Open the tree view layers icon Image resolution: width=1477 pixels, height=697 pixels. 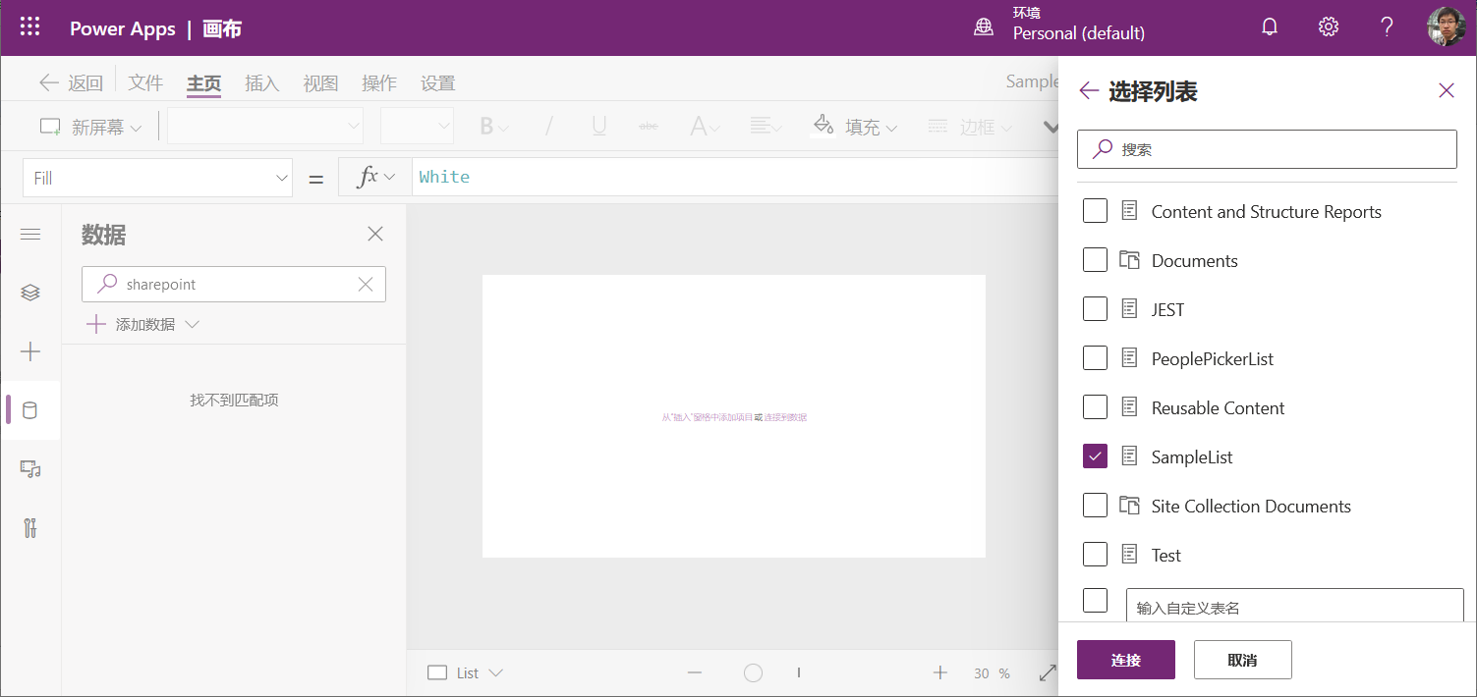pyautogui.click(x=30, y=293)
